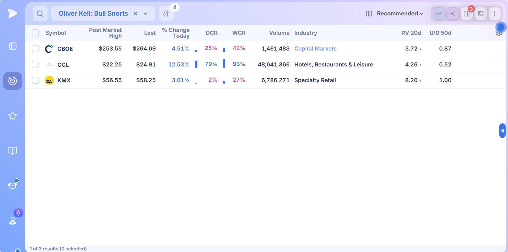Check the CCL row checkbox

pos(35,65)
